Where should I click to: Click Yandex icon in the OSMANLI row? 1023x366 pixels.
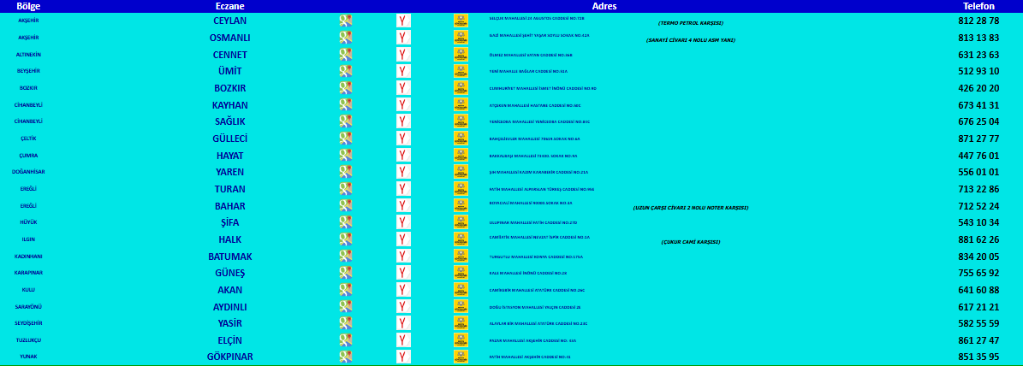403,37
